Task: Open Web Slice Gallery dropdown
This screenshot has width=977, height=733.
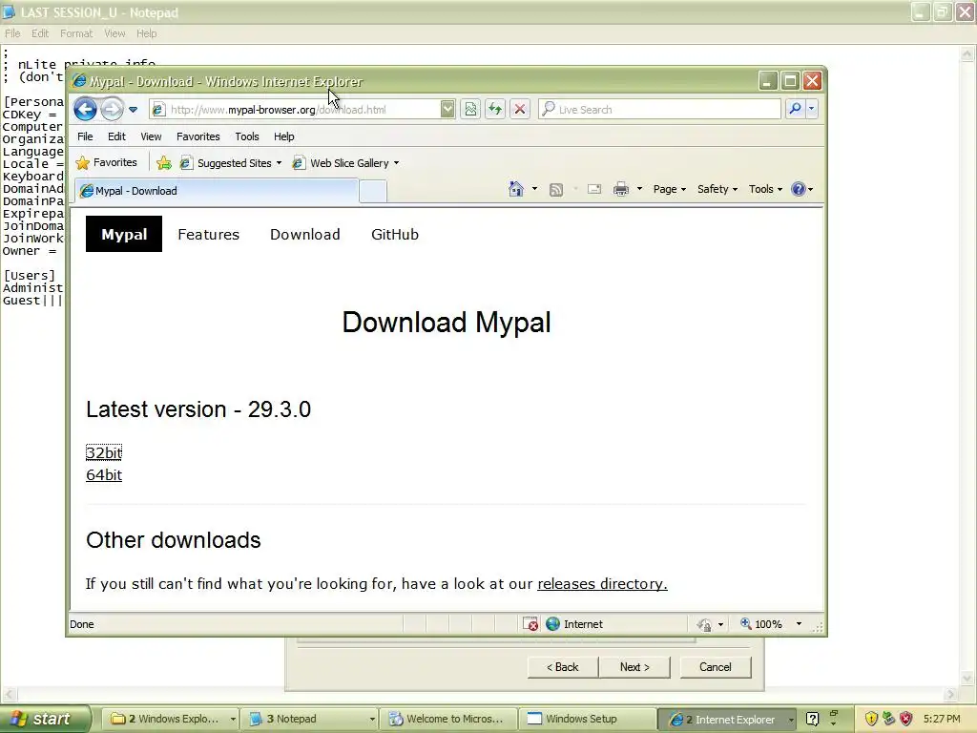Action: coord(345,163)
